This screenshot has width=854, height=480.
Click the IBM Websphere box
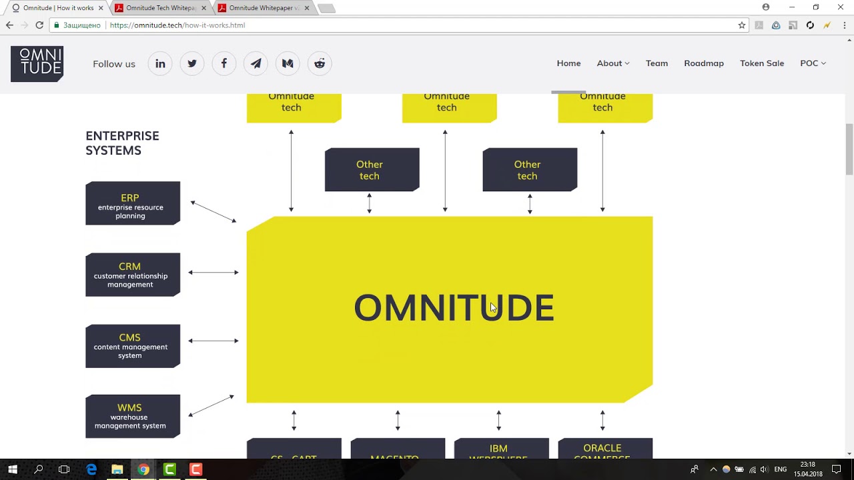tap(502, 449)
